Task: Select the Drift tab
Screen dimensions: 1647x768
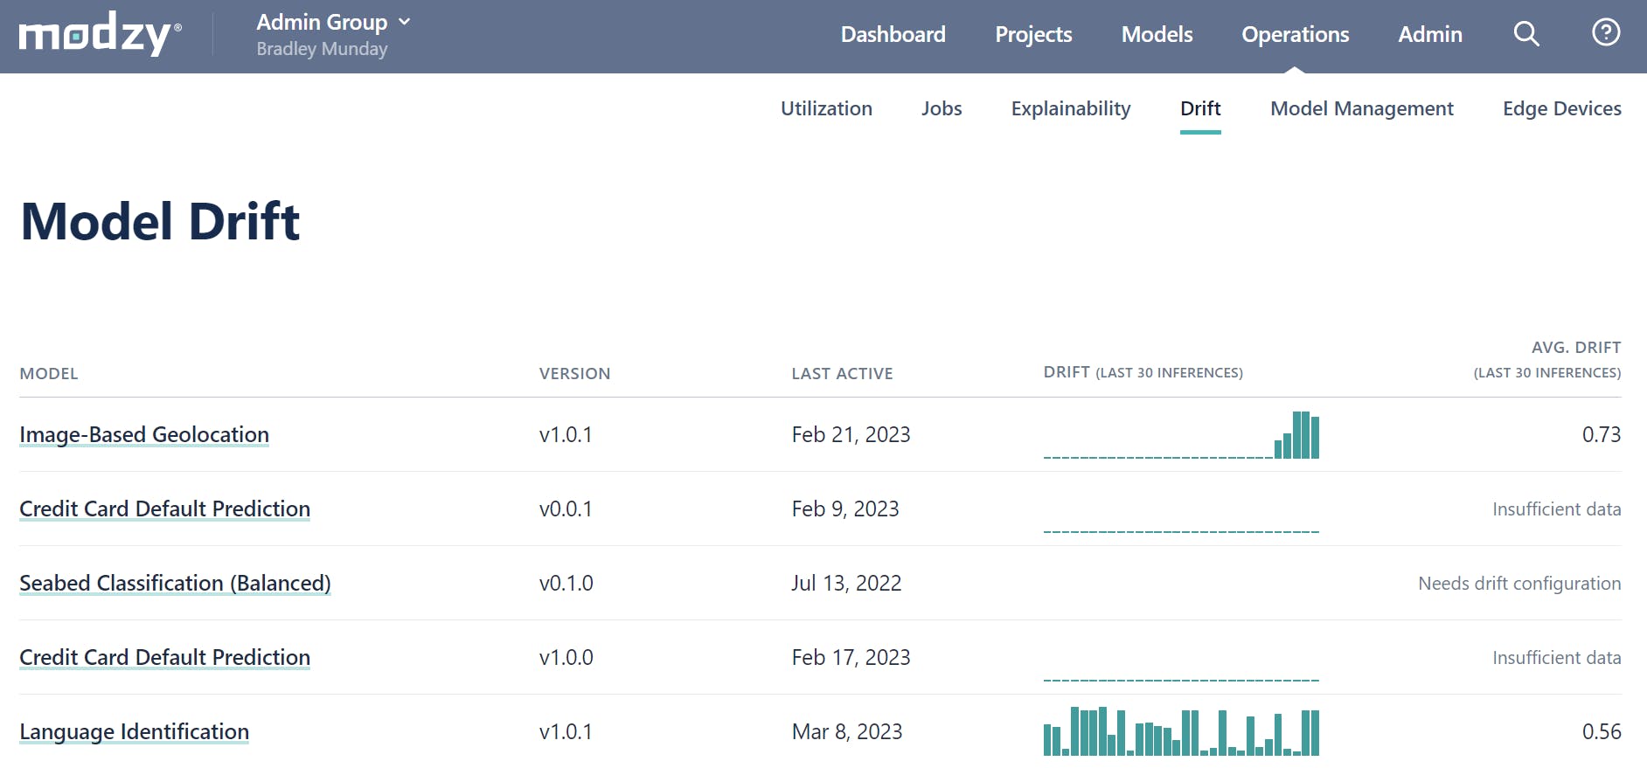Action: (x=1200, y=108)
